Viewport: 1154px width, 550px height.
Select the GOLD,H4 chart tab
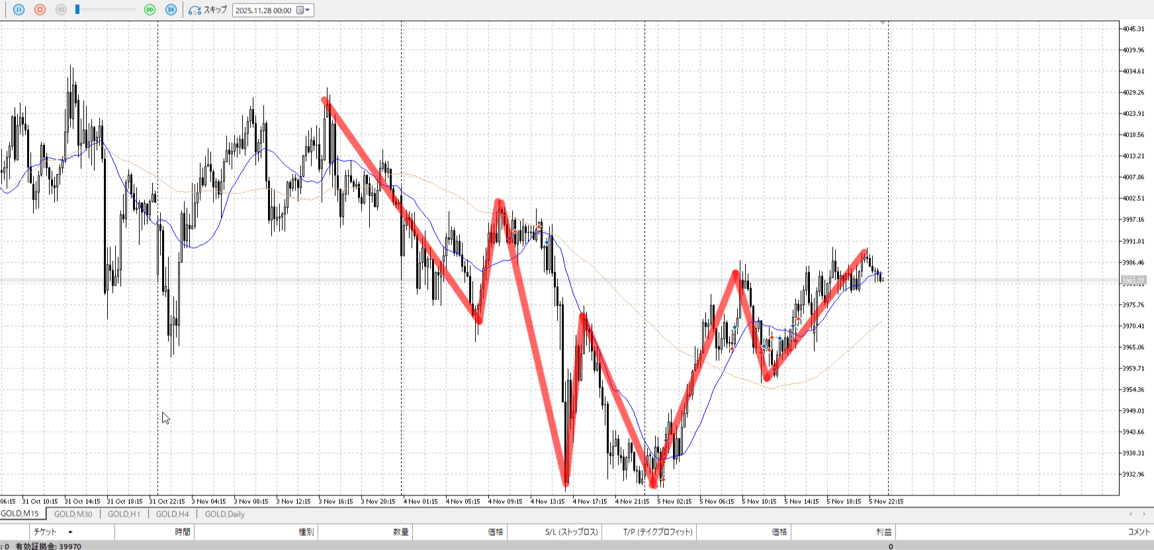(x=172, y=514)
